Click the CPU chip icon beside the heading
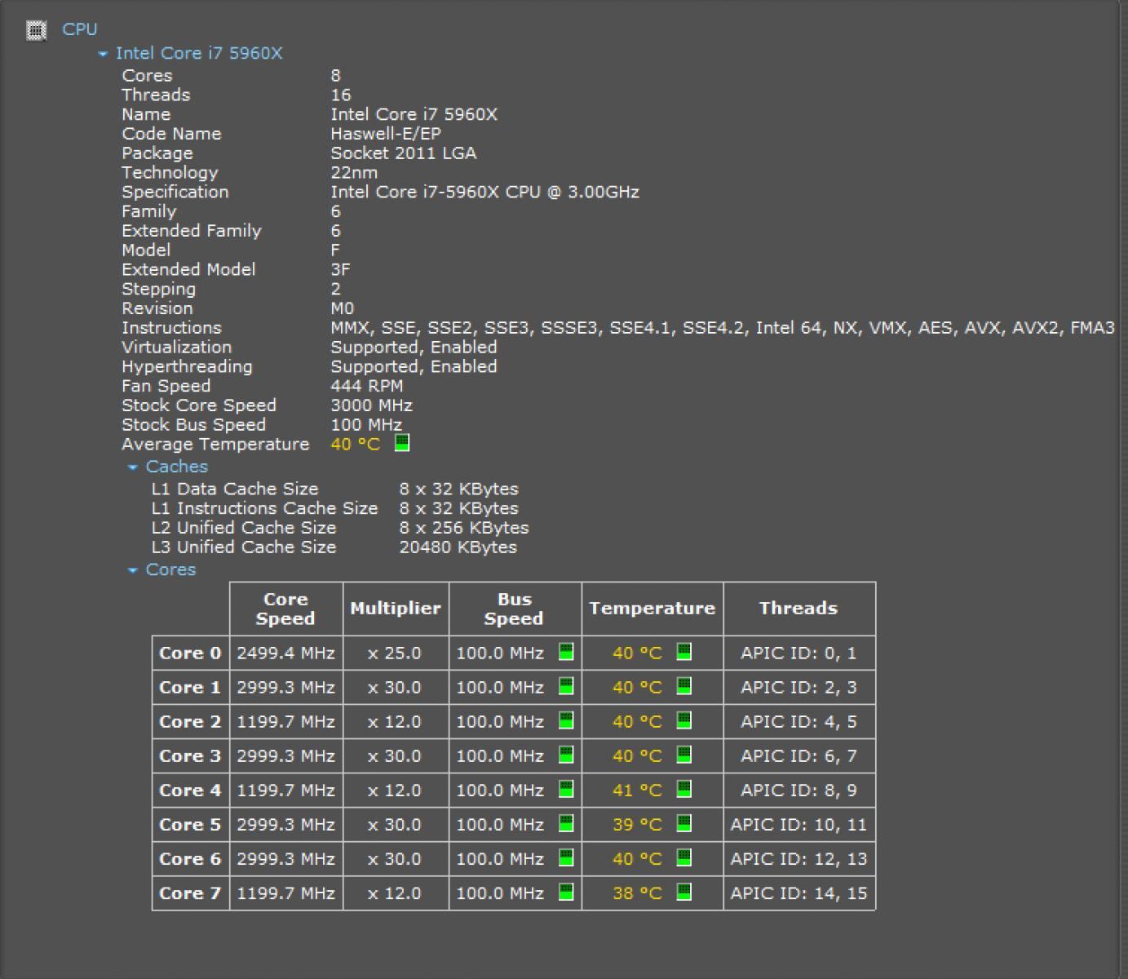1128x979 pixels. [x=36, y=30]
